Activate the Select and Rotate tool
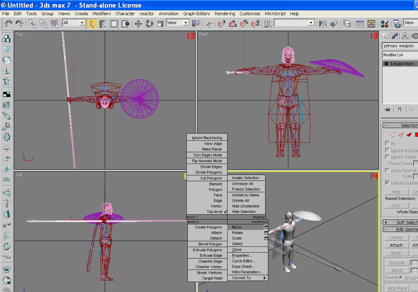The width and height of the screenshot is (418, 292). [x=149, y=23]
